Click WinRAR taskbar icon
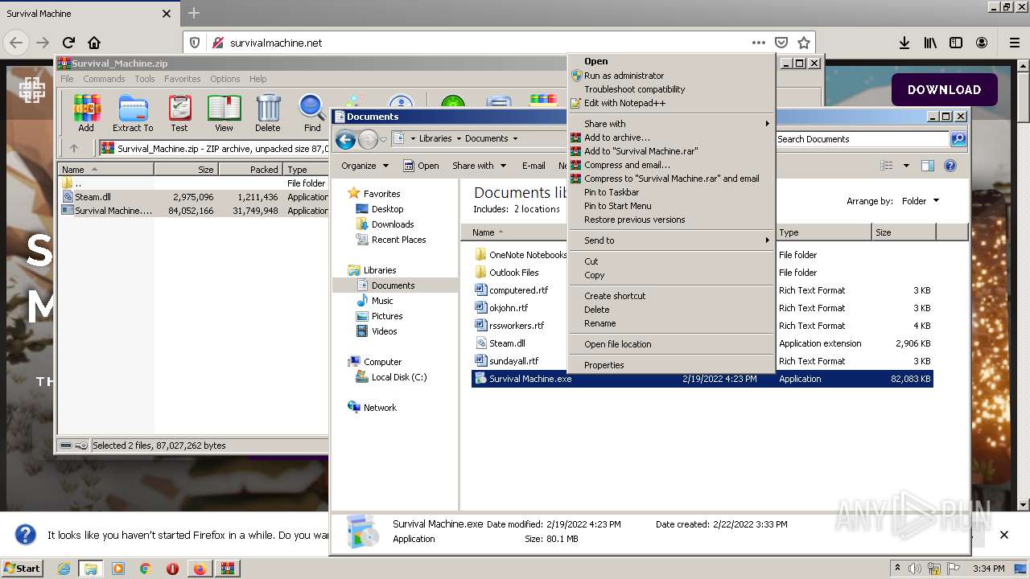 click(x=227, y=569)
